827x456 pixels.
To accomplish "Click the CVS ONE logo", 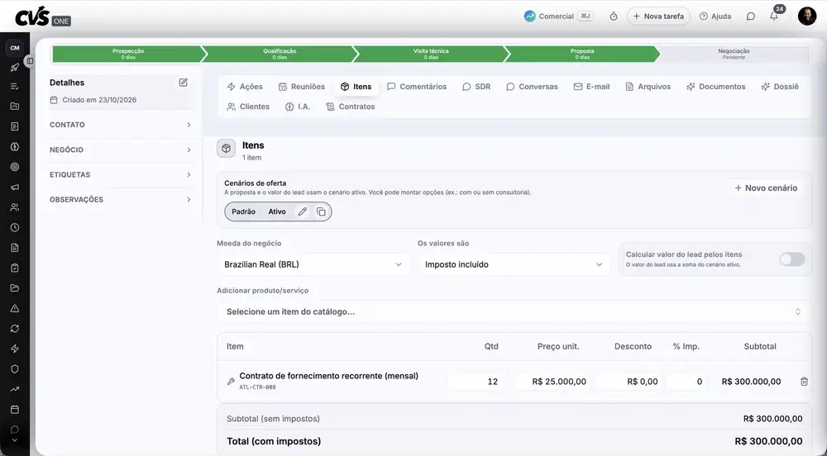I will [43, 17].
